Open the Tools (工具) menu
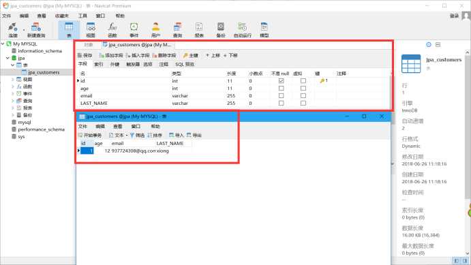Image resolution: width=471 pixels, height=265 pixels. tap(82, 16)
